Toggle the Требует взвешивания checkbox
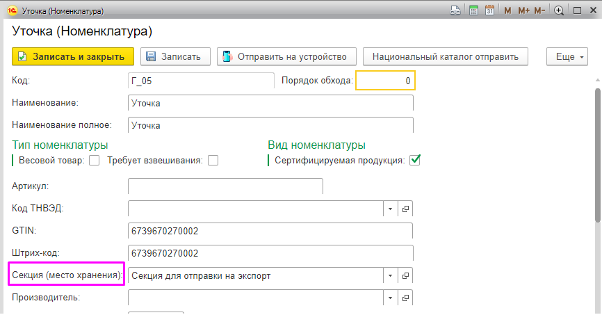This screenshot has width=602, height=315. pos(213,160)
